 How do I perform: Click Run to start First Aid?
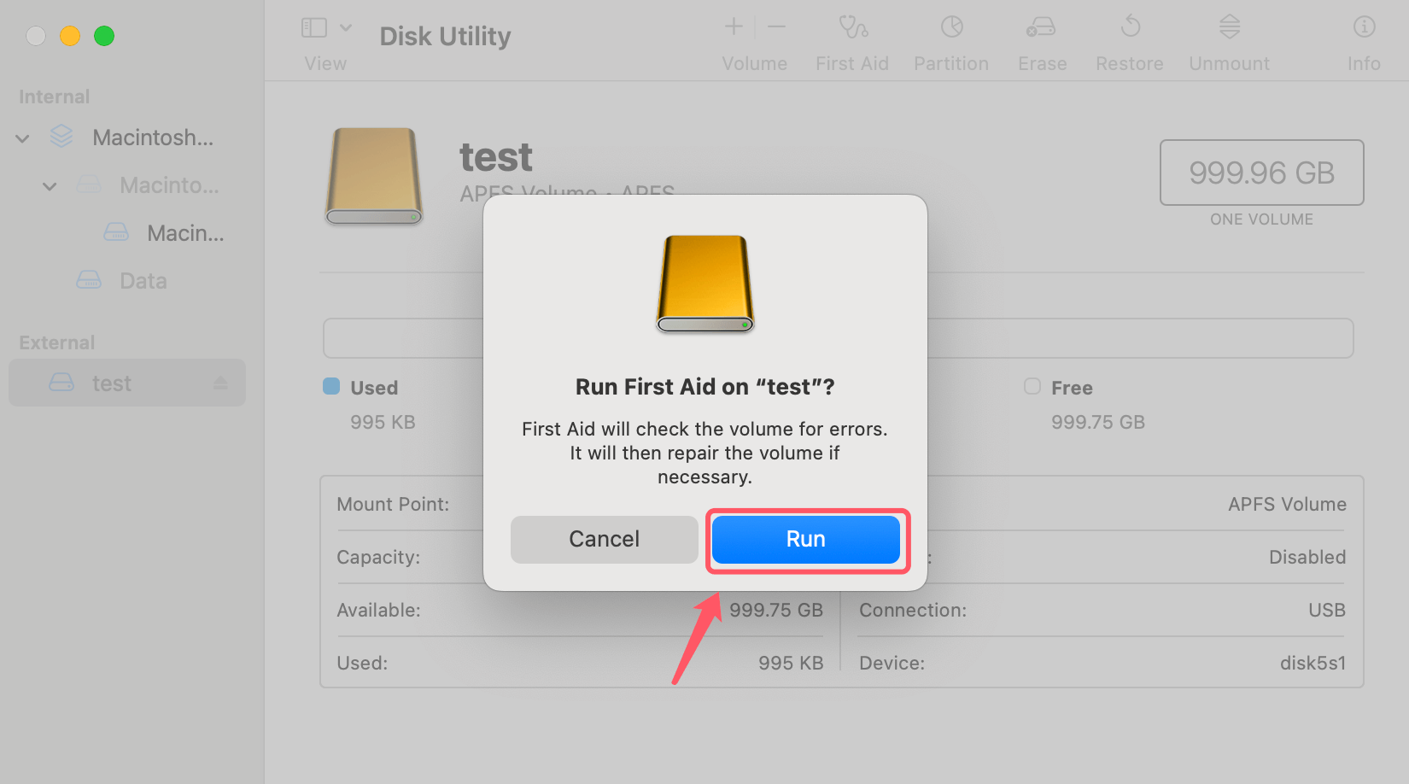point(805,539)
